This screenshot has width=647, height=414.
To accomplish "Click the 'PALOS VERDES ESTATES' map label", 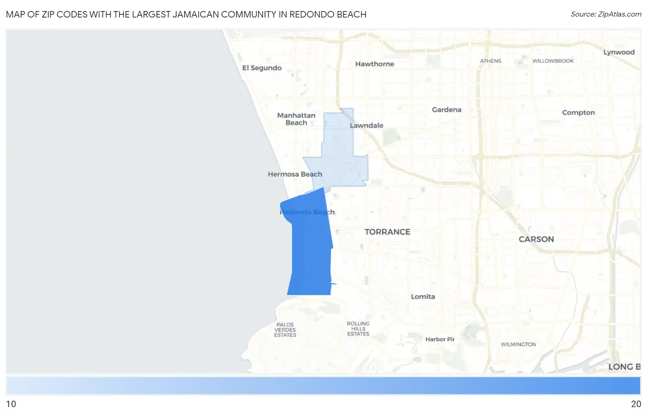I will [285, 330].
